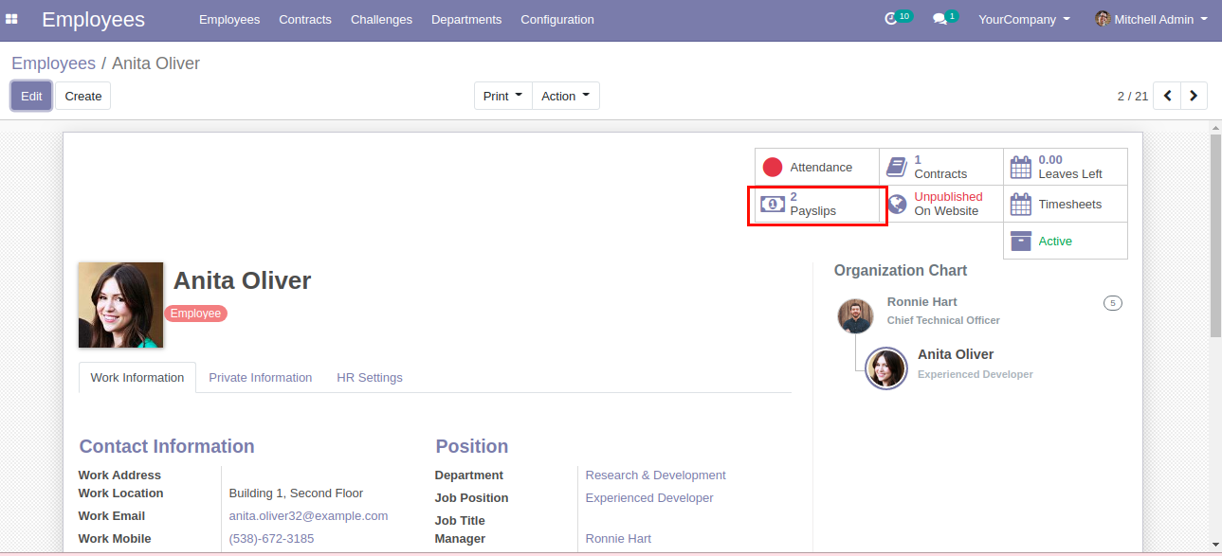Image resolution: width=1222 pixels, height=556 pixels.
Task: Click the Anita Oliver name heading
Action: (x=242, y=280)
